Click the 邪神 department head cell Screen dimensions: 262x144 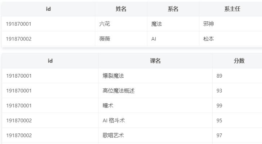point(231,24)
